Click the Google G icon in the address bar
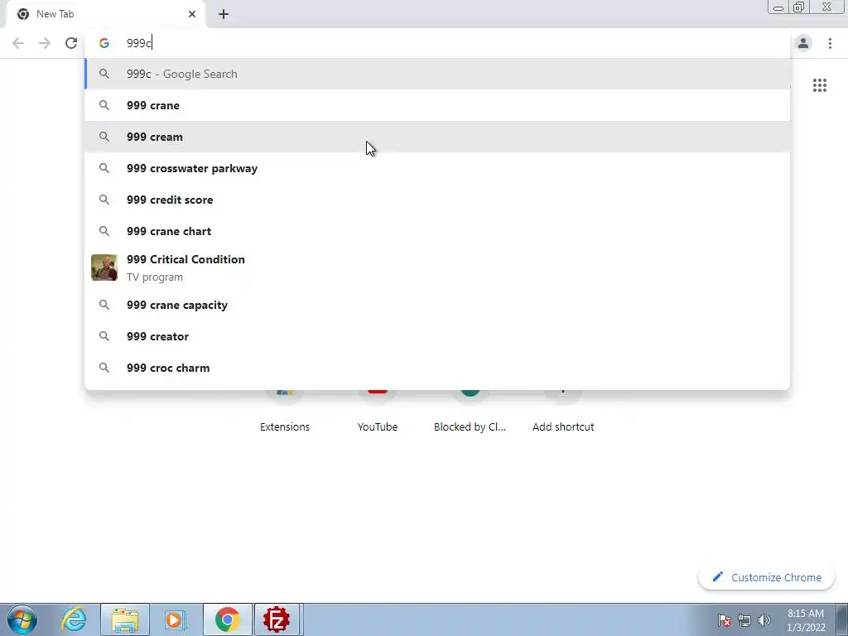The height and width of the screenshot is (636, 848). pos(104,43)
